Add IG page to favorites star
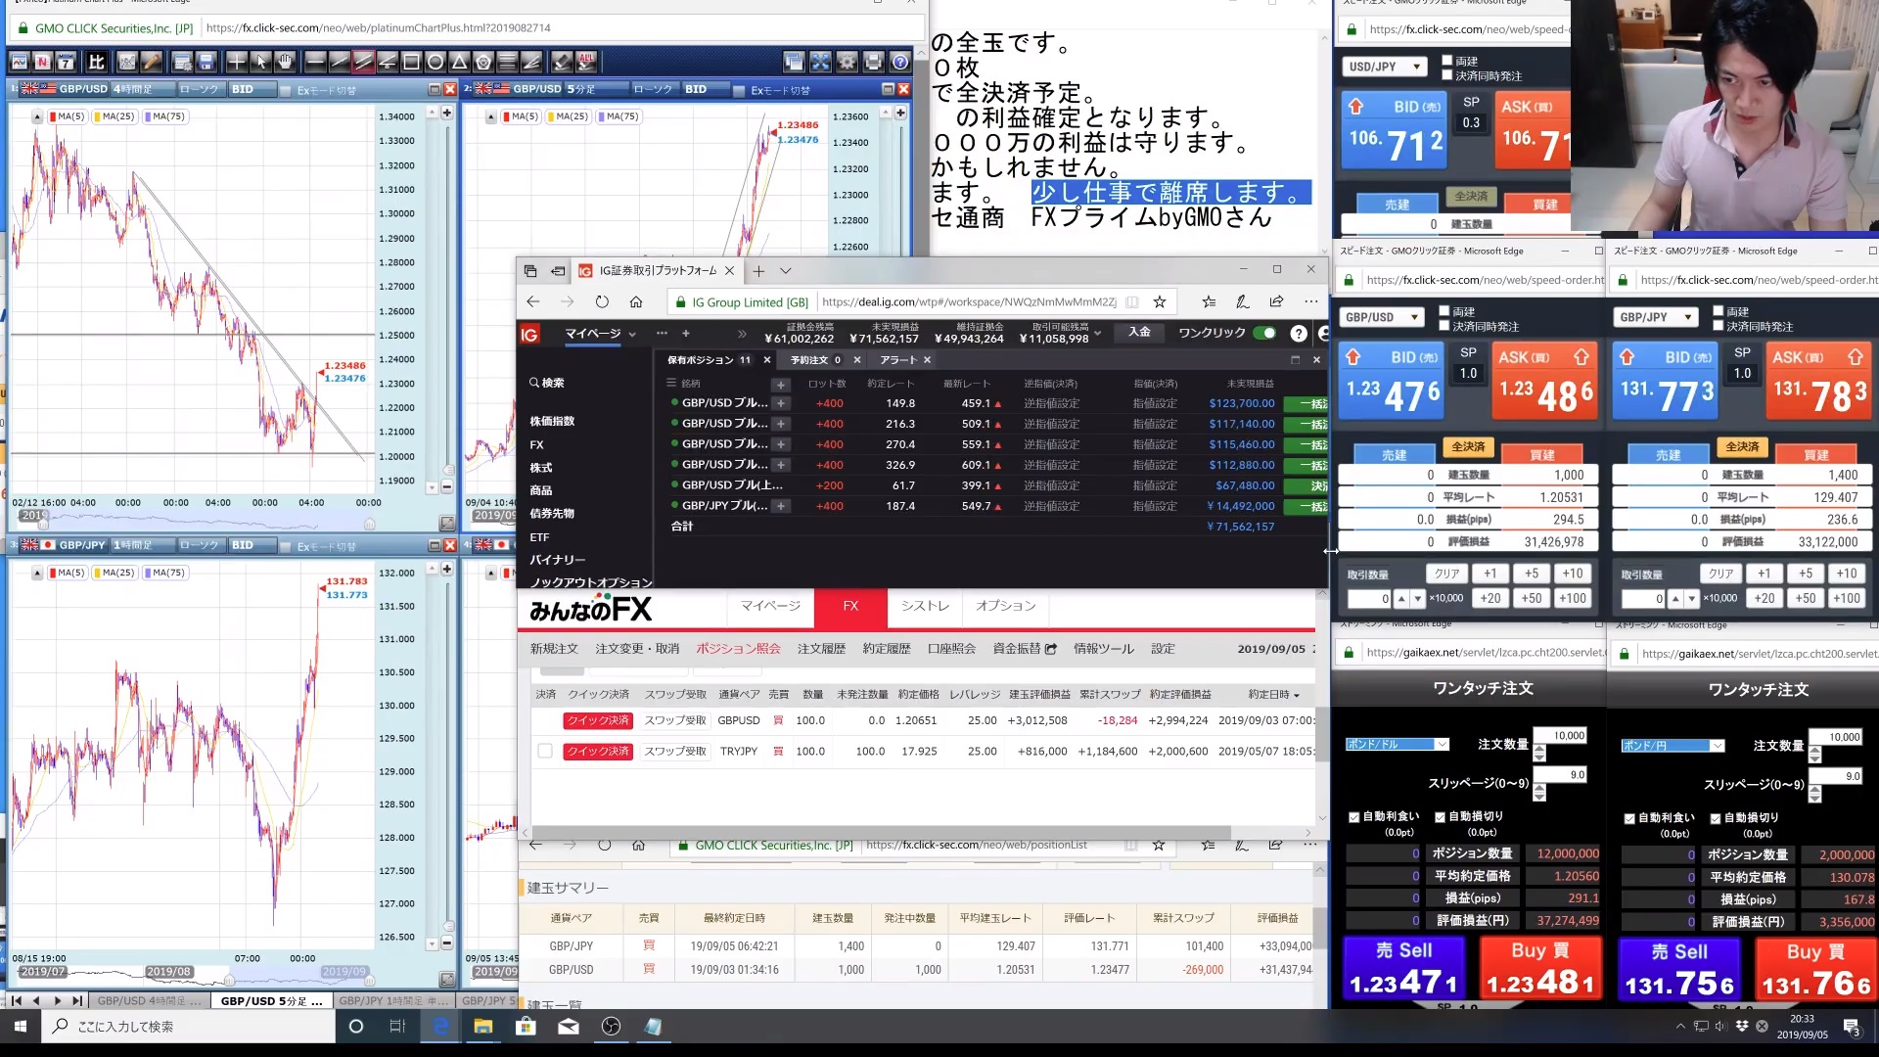 pyautogui.click(x=1160, y=301)
